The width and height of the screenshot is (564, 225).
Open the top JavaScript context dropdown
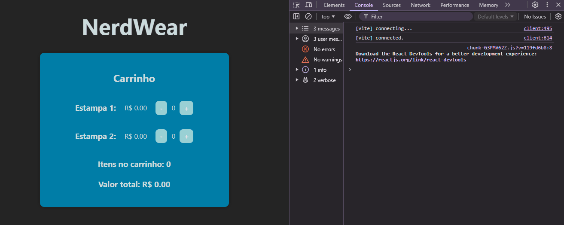pyautogui.click(x=328, y=16)
